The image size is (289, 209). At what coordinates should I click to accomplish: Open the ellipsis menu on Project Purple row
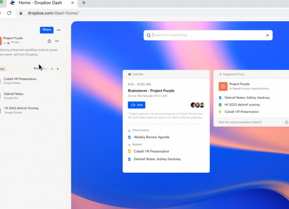(x=57, y=41)
